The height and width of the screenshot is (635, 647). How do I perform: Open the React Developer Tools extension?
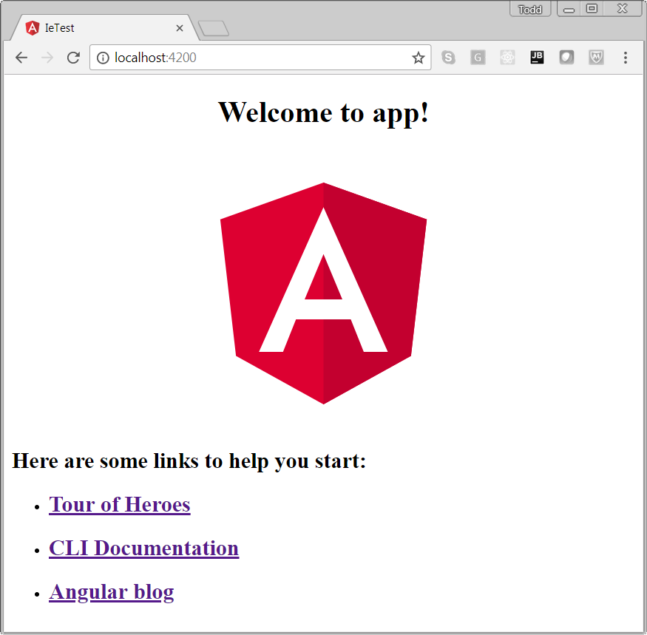click(507, 58)
